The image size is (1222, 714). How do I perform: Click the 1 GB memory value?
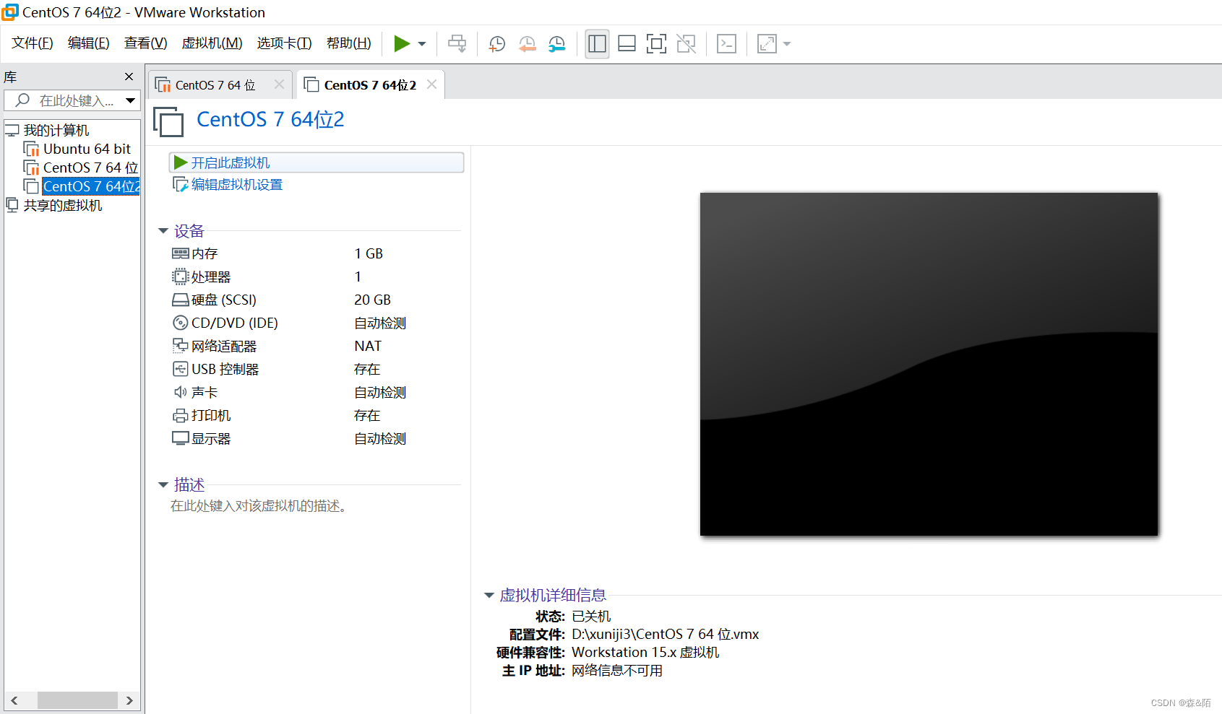coord(369,253)
